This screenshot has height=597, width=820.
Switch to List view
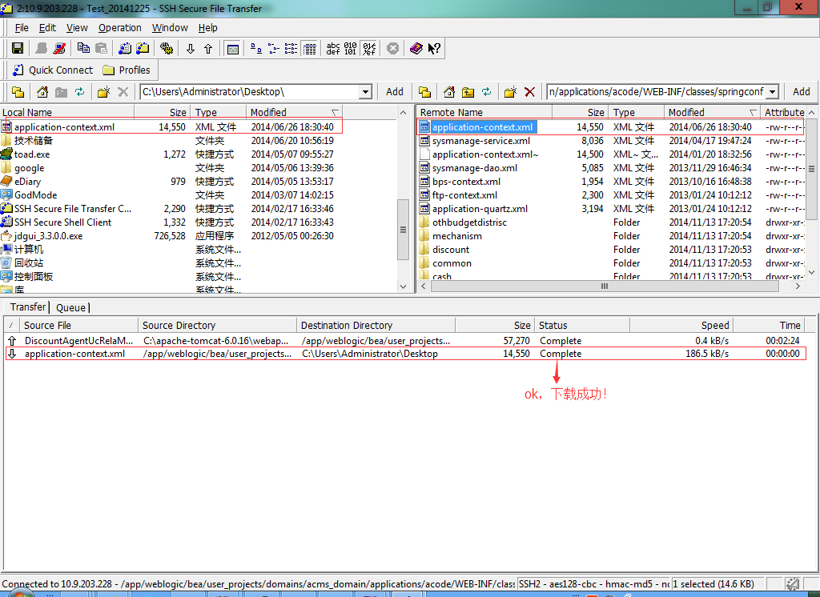pos(291,49)
